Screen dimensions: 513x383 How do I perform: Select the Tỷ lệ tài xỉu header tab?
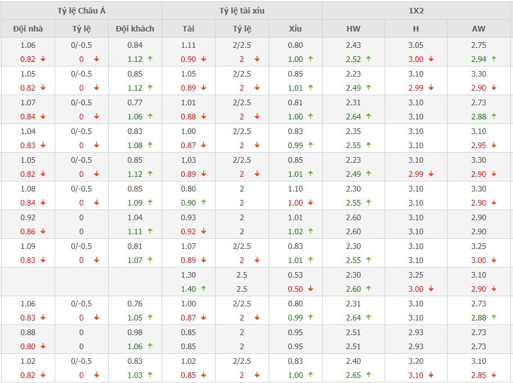click(x=242, y=11)
